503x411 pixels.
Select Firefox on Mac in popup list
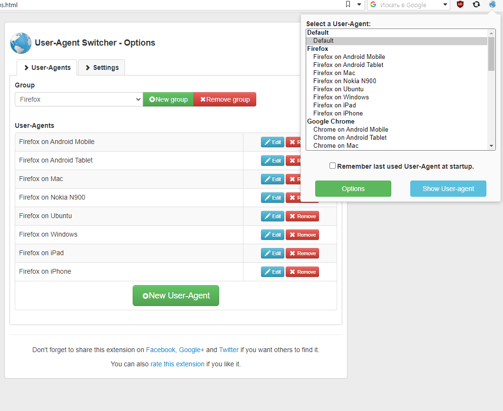(397, 73)
